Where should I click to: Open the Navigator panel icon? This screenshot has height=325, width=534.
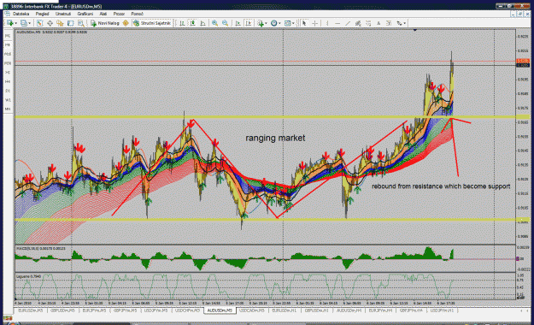point(60,23)
